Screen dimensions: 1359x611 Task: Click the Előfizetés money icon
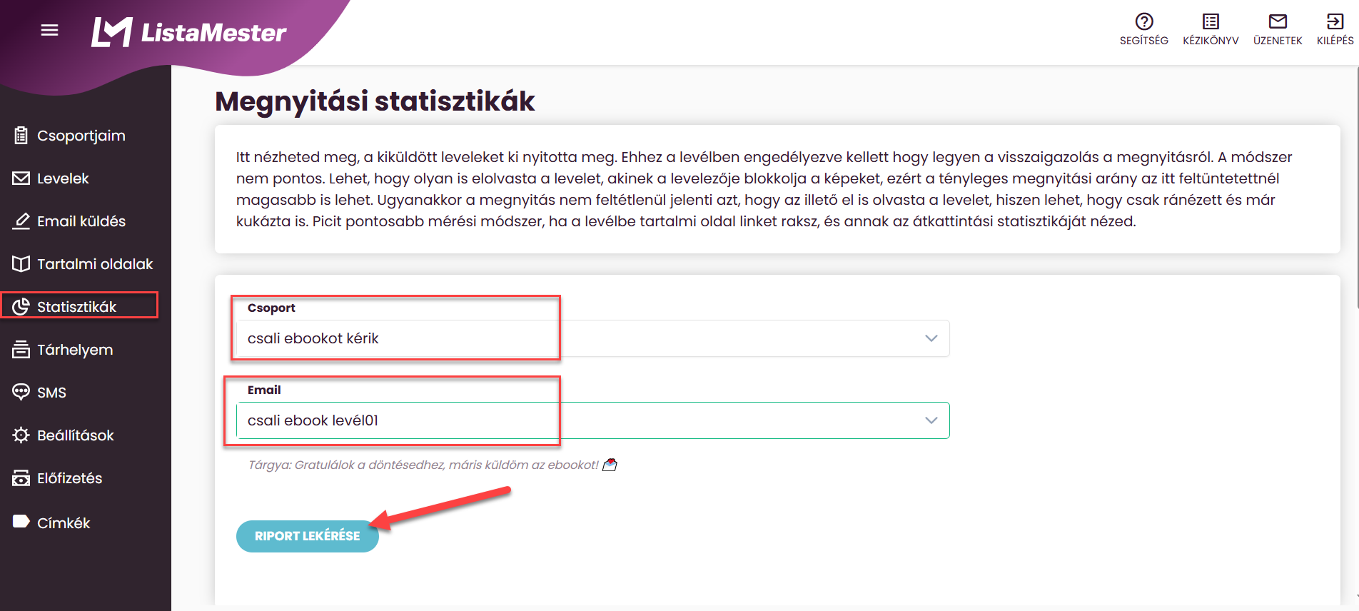pyautogui.click(x=21, y=478)
